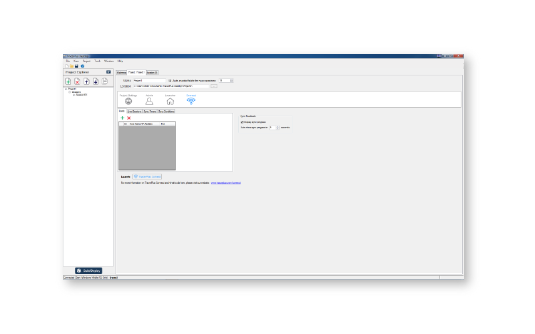Click the browse button next to Location
This screenshot has height=334, width=535.
(x=214, y=86)
